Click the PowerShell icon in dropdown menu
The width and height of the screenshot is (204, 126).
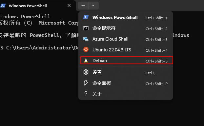86,17
